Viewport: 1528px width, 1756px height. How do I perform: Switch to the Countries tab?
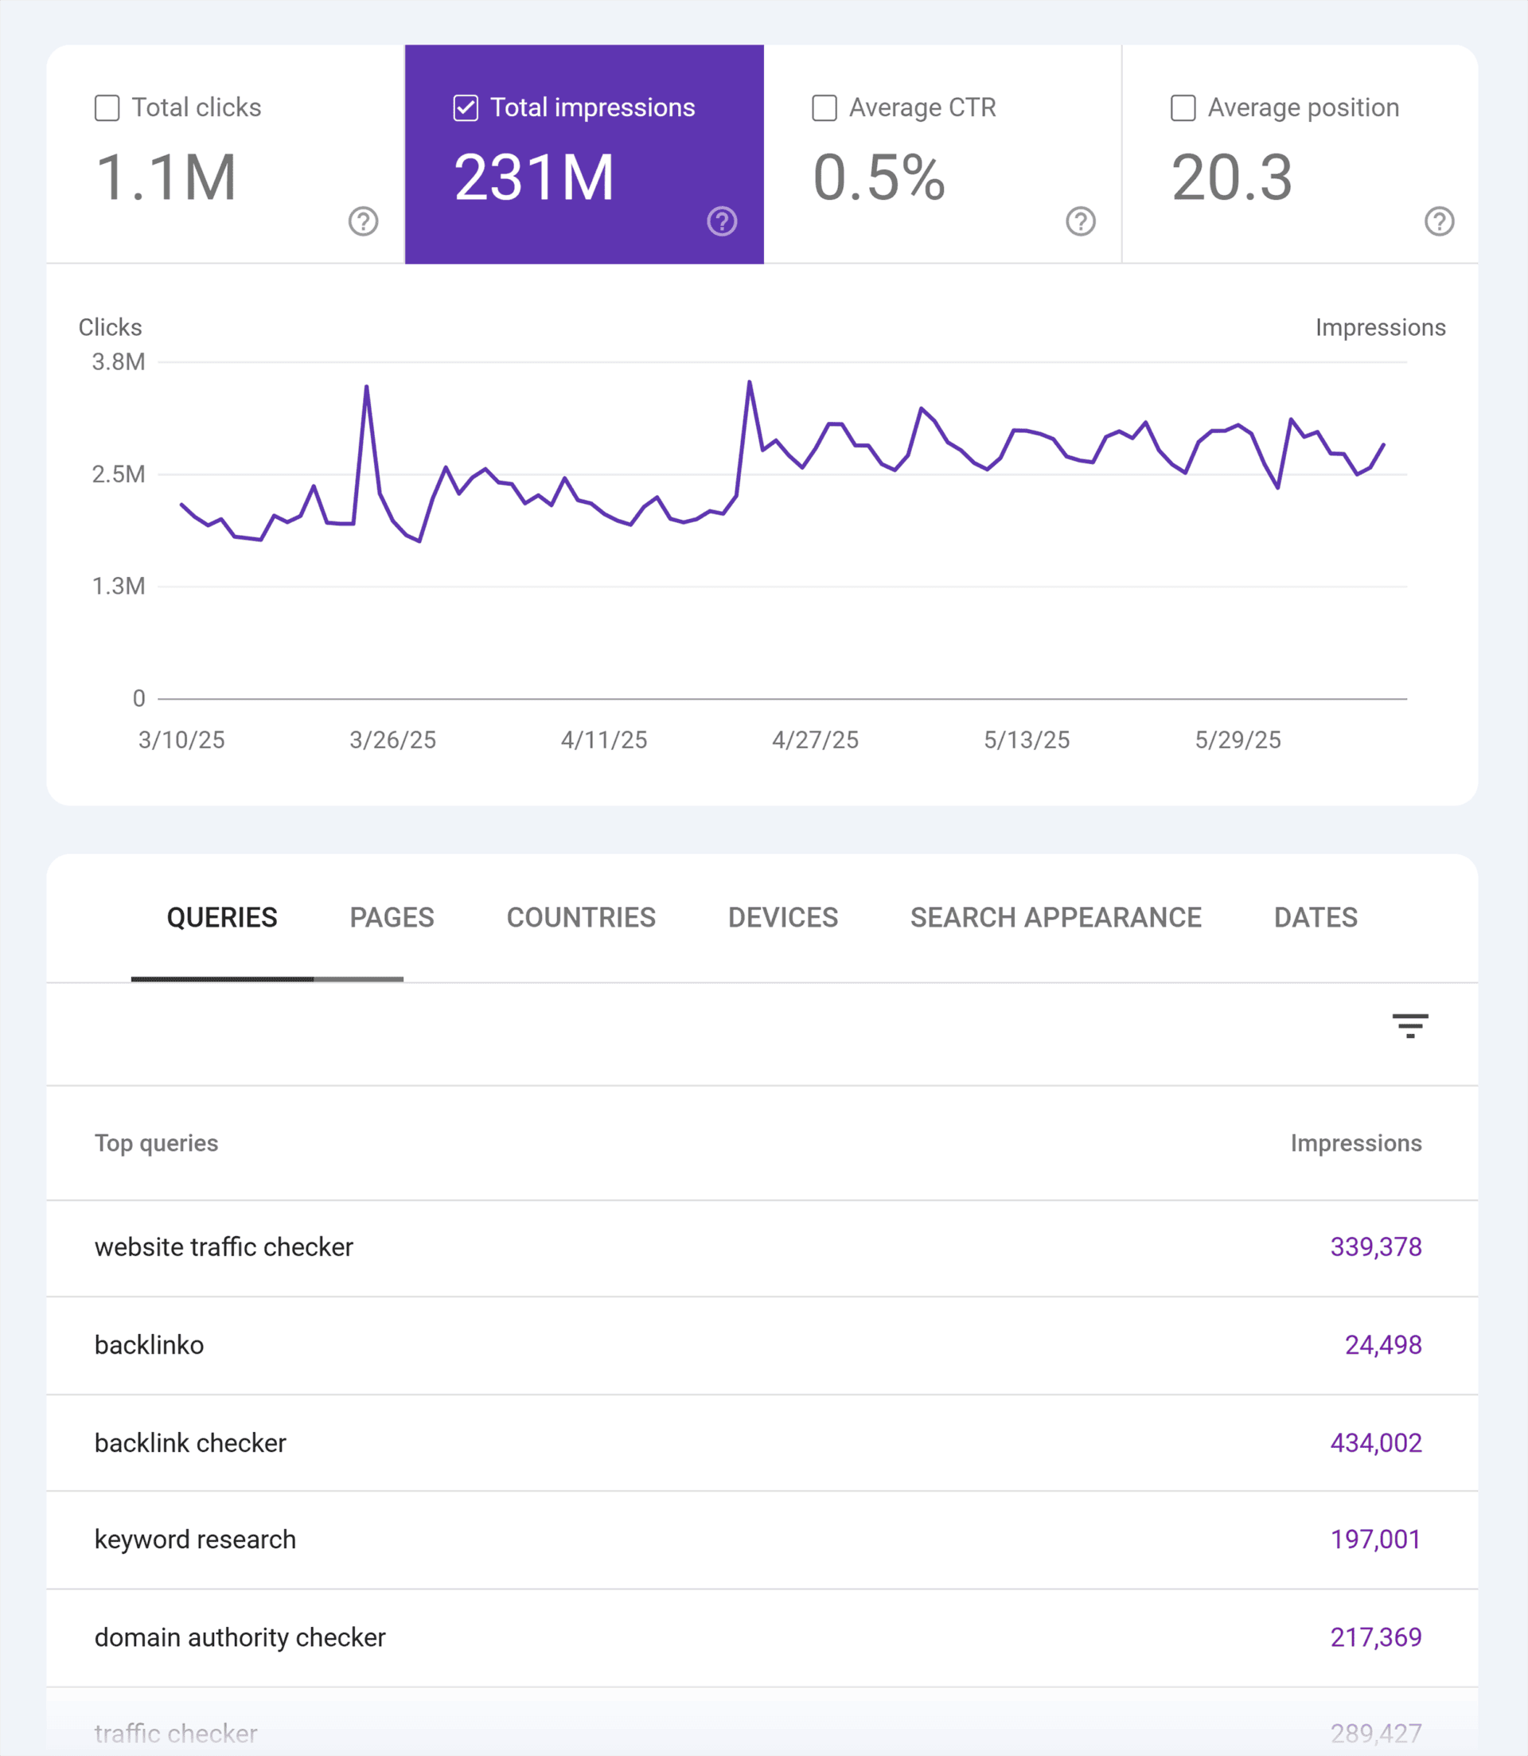(x=581, y=918)
